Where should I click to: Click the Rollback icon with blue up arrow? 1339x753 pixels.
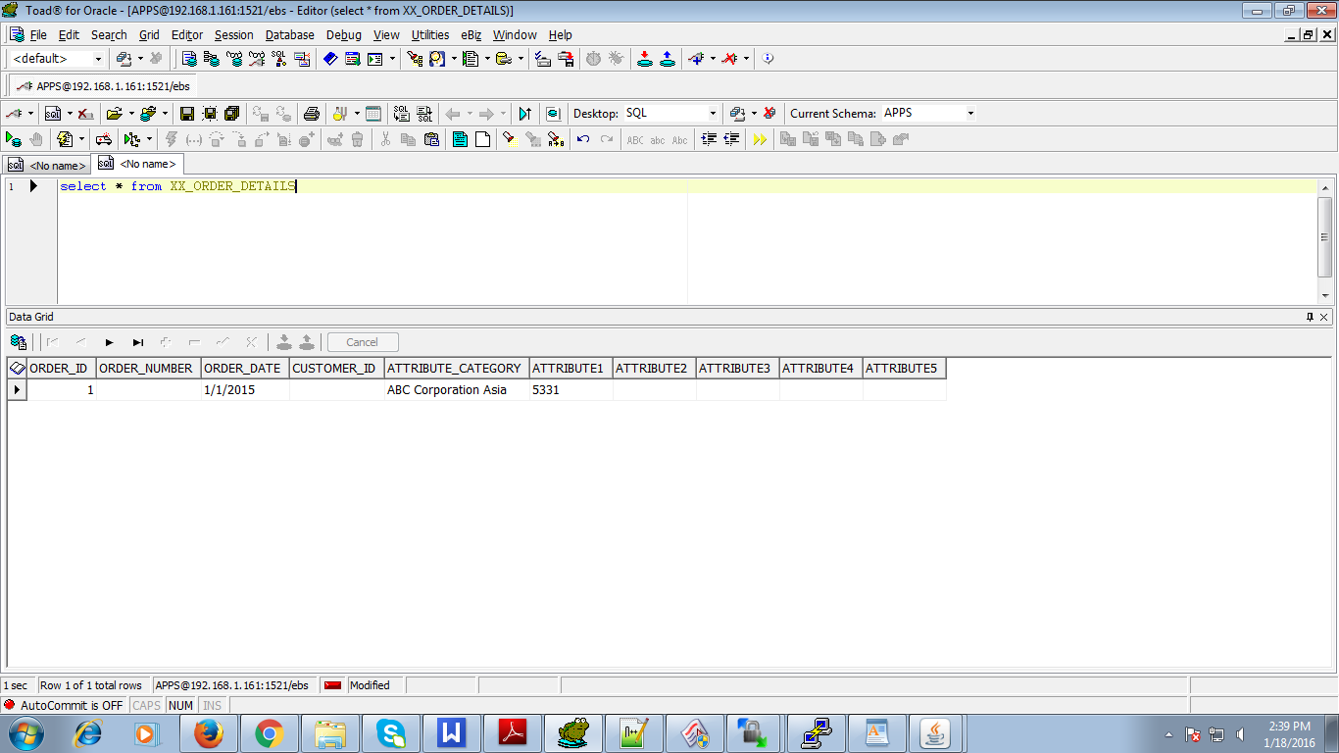(668, 59)
